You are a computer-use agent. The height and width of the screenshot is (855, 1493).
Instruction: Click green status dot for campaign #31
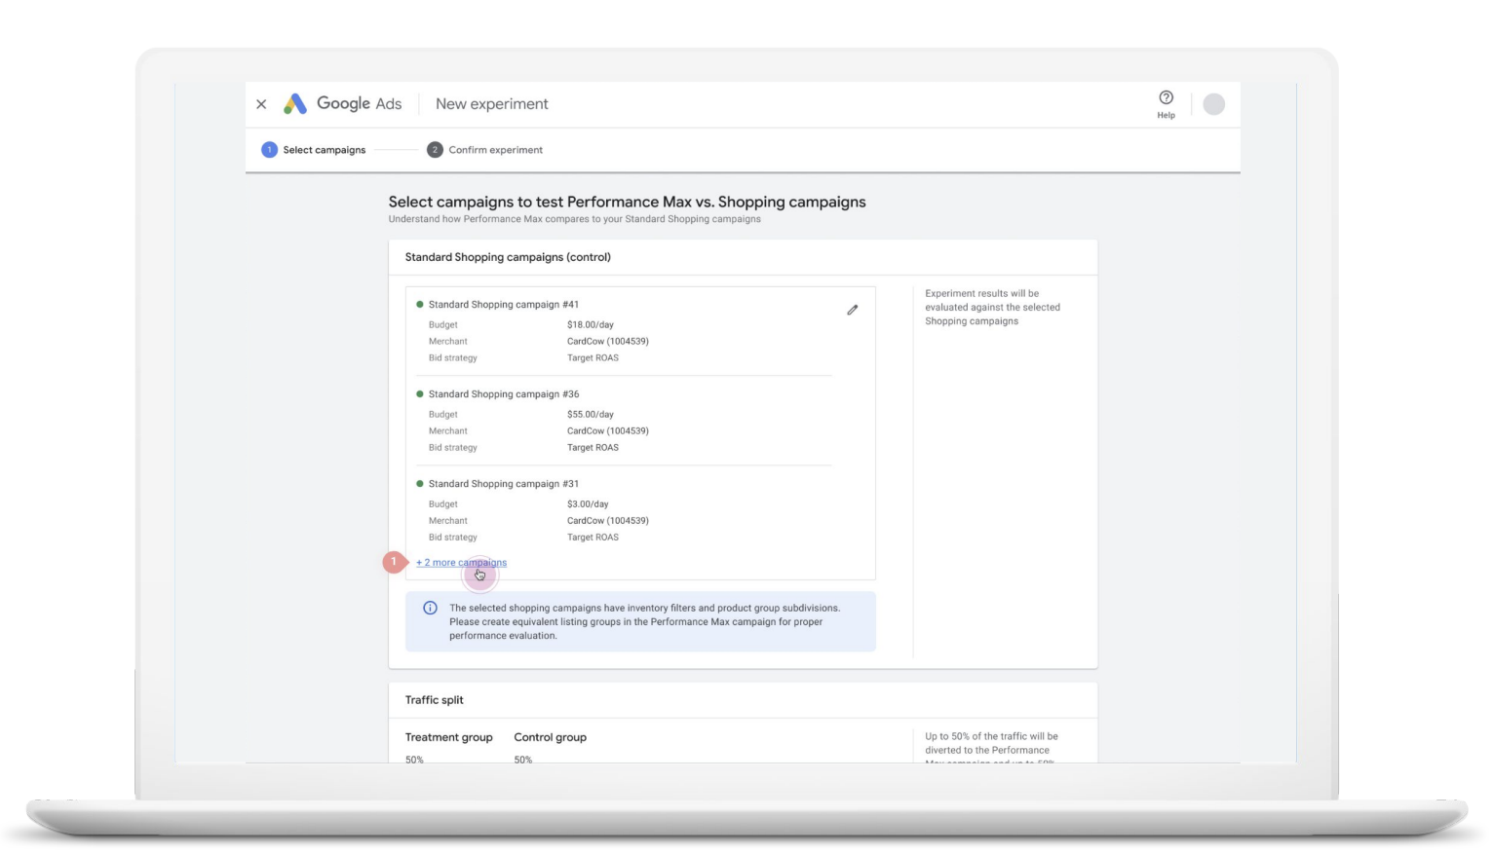pos(420,484)
